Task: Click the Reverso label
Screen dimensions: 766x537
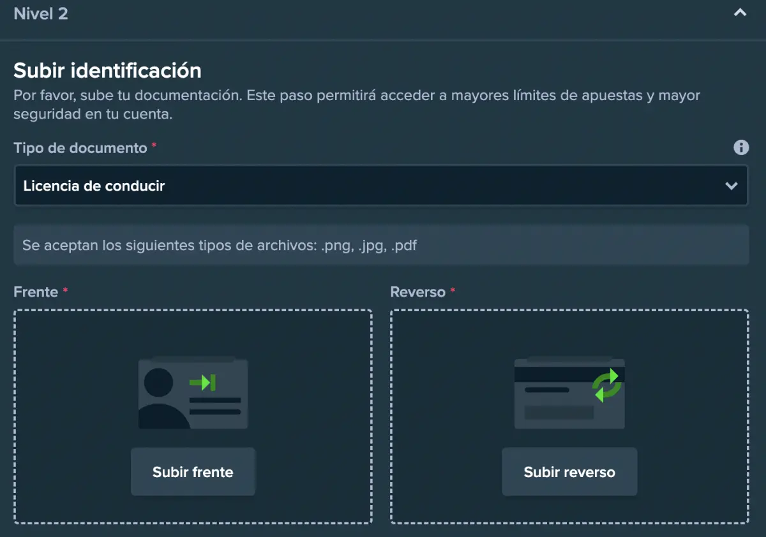Action: tap(417, 292)
